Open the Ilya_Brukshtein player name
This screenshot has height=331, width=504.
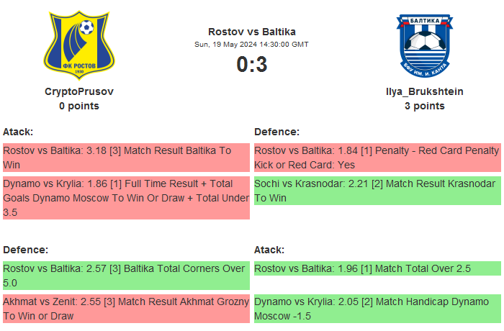pos(424,91)
